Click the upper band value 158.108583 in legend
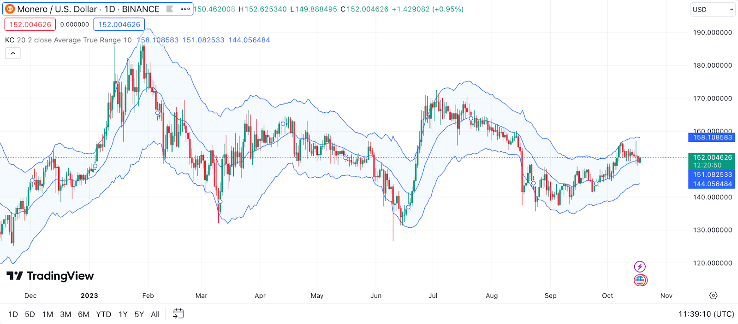Viewport: 738px width, 324px height. (158, 40)
